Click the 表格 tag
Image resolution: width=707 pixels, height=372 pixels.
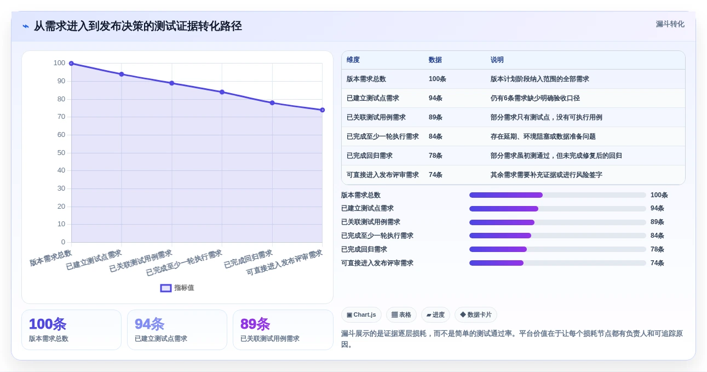(x=401, y=314)
